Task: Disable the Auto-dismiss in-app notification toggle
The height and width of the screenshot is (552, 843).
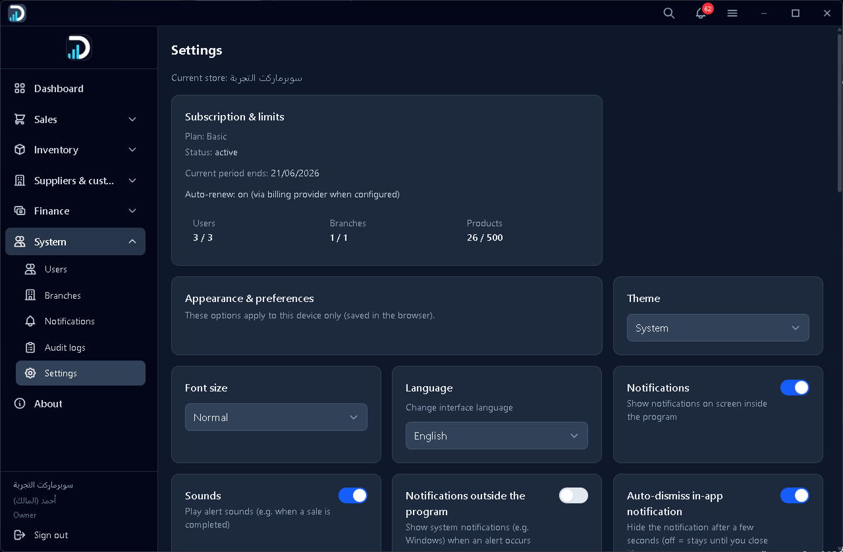Action: point(795,495)
